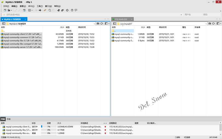Screen dimensions: 222x139
Task: Open the 编辑(E) menu
Action: [14, 6]
